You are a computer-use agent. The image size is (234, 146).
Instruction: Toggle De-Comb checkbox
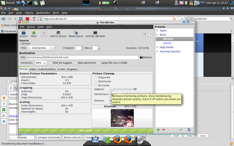click(x=96, y=86)
